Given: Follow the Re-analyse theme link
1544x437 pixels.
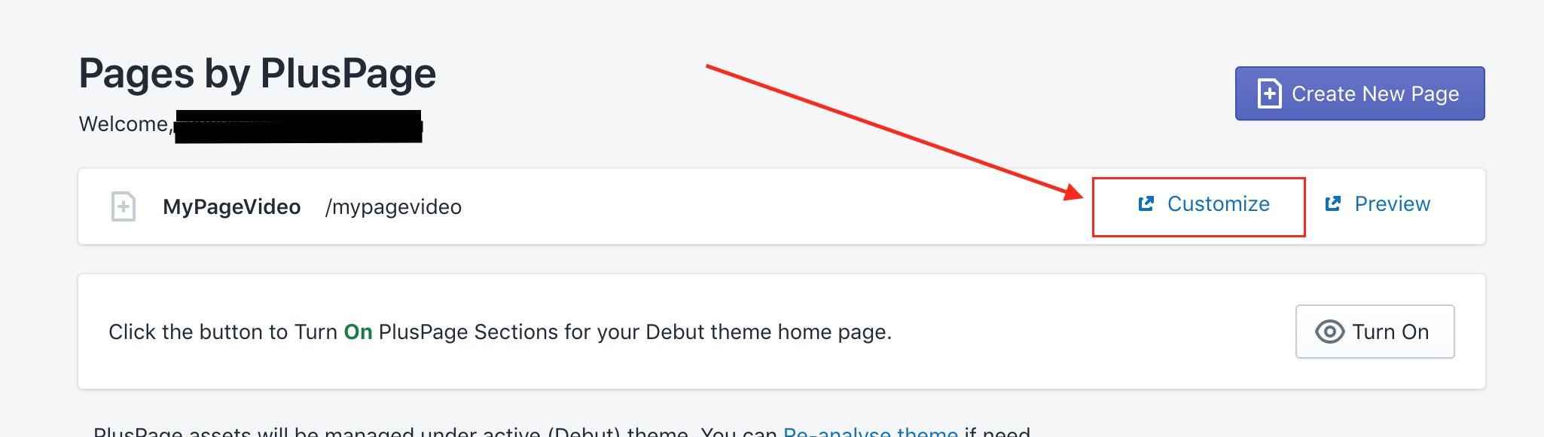Looking at the screenshot, I should [870, 432].
